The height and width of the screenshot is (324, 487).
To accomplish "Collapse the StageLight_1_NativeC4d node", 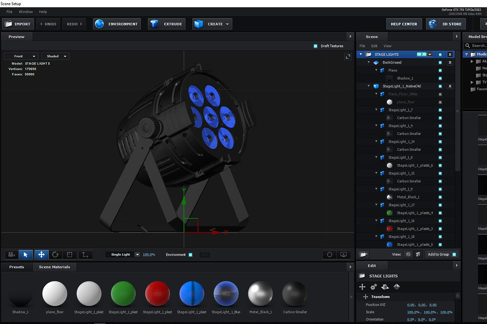I will coord(368,86).
